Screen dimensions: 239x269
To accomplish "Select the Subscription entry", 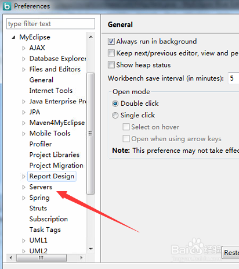I will coord(49,219).
